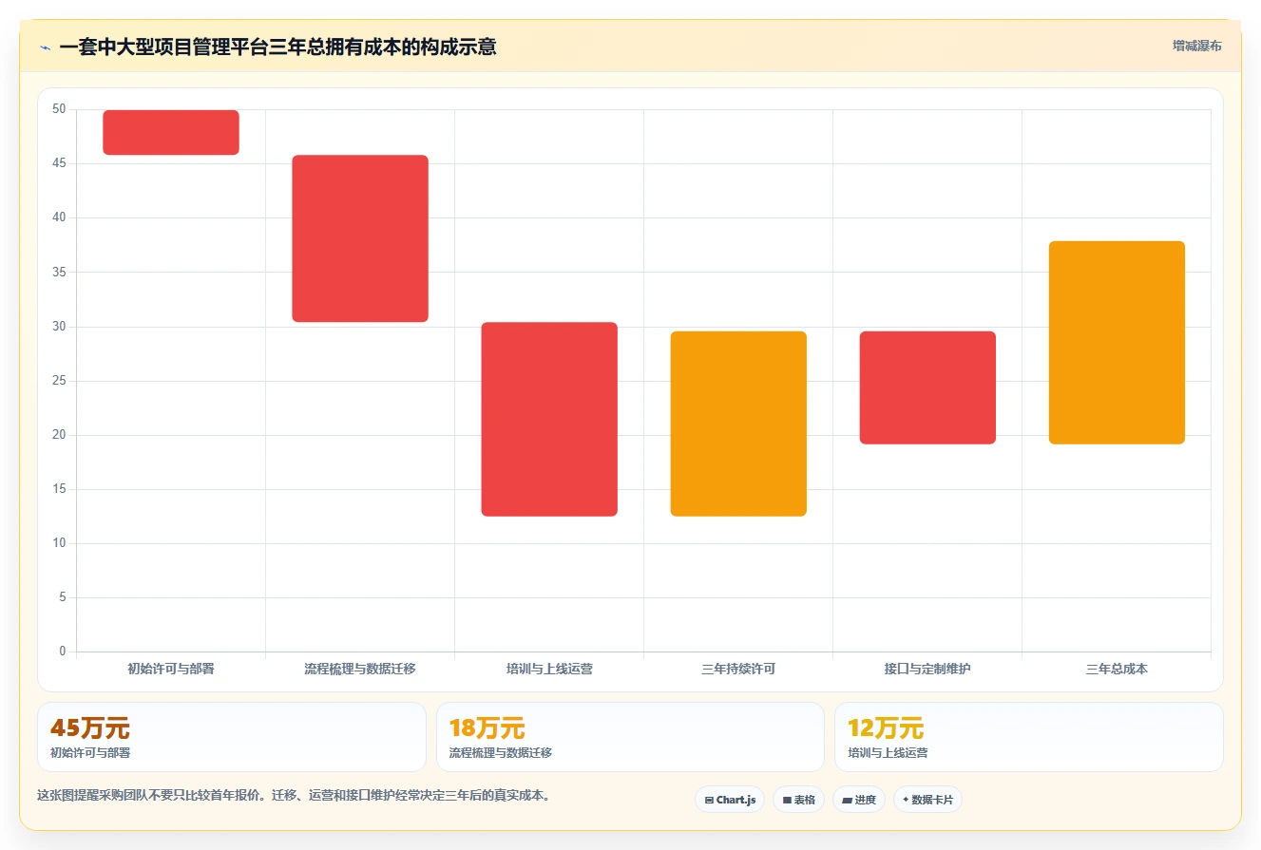Open the 12万元 data card
Image resolution: width=1261 pixels, height=850 pixels.
coord(1028,737)
